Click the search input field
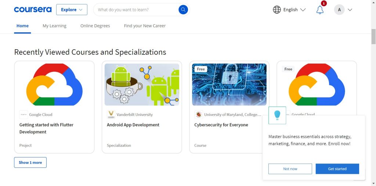This screenshot has height=186, width=376. pyautogui.click(x=136, y=10)
